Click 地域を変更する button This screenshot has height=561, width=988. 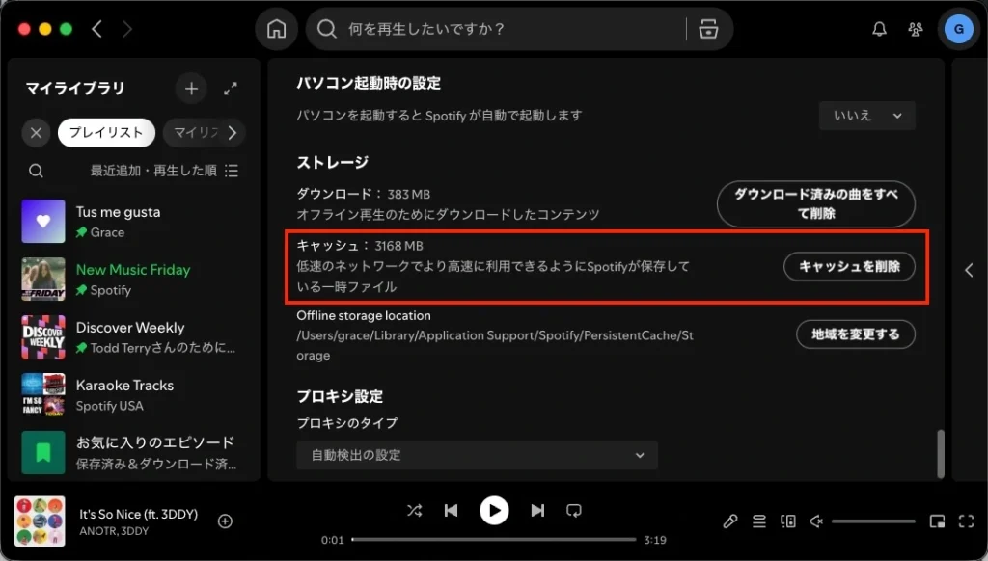[856, 334]
